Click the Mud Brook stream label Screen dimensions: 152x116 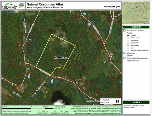(x=17, y=94)
